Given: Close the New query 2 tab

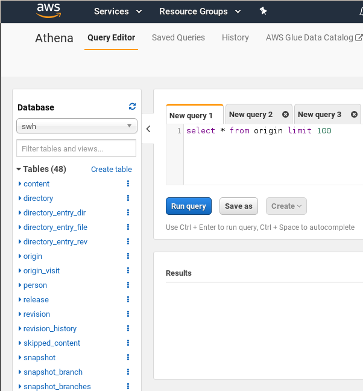Looking at the screenshot, I should 285,115.
